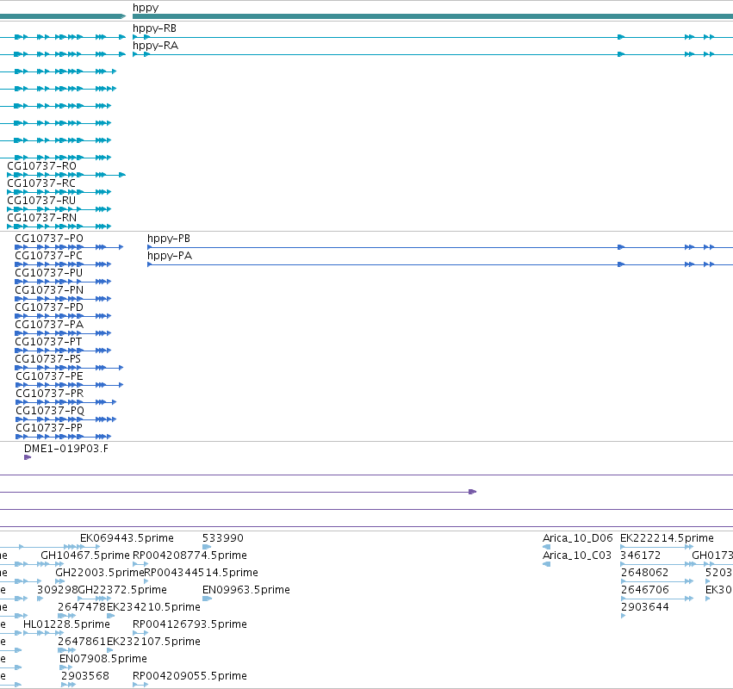Select the 2647861 EST label
This screenshot has height=689, width=733.
click(82, 642)
